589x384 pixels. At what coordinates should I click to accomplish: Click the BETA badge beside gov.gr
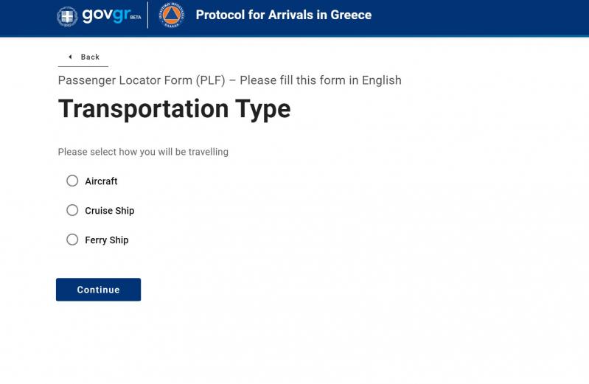click(135, 17)
